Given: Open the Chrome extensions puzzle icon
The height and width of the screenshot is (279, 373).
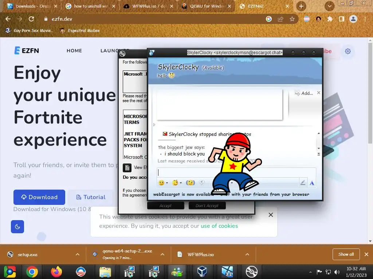Looking at the screenshot, I should coord(330,19).
